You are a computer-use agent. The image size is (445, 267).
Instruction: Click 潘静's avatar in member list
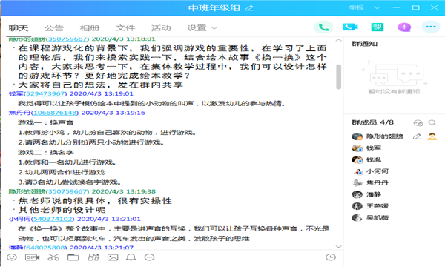357,194
